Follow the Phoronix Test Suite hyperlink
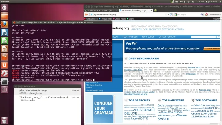The width and height of the screenshot is (222, 125). pyautogui.click(x=133, y=70)
